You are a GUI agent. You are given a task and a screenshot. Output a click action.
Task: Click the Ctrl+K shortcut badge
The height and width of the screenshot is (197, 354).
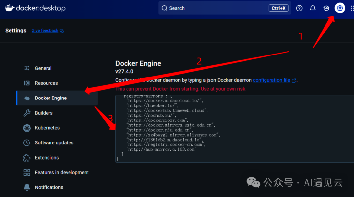(x=279, y=8)
